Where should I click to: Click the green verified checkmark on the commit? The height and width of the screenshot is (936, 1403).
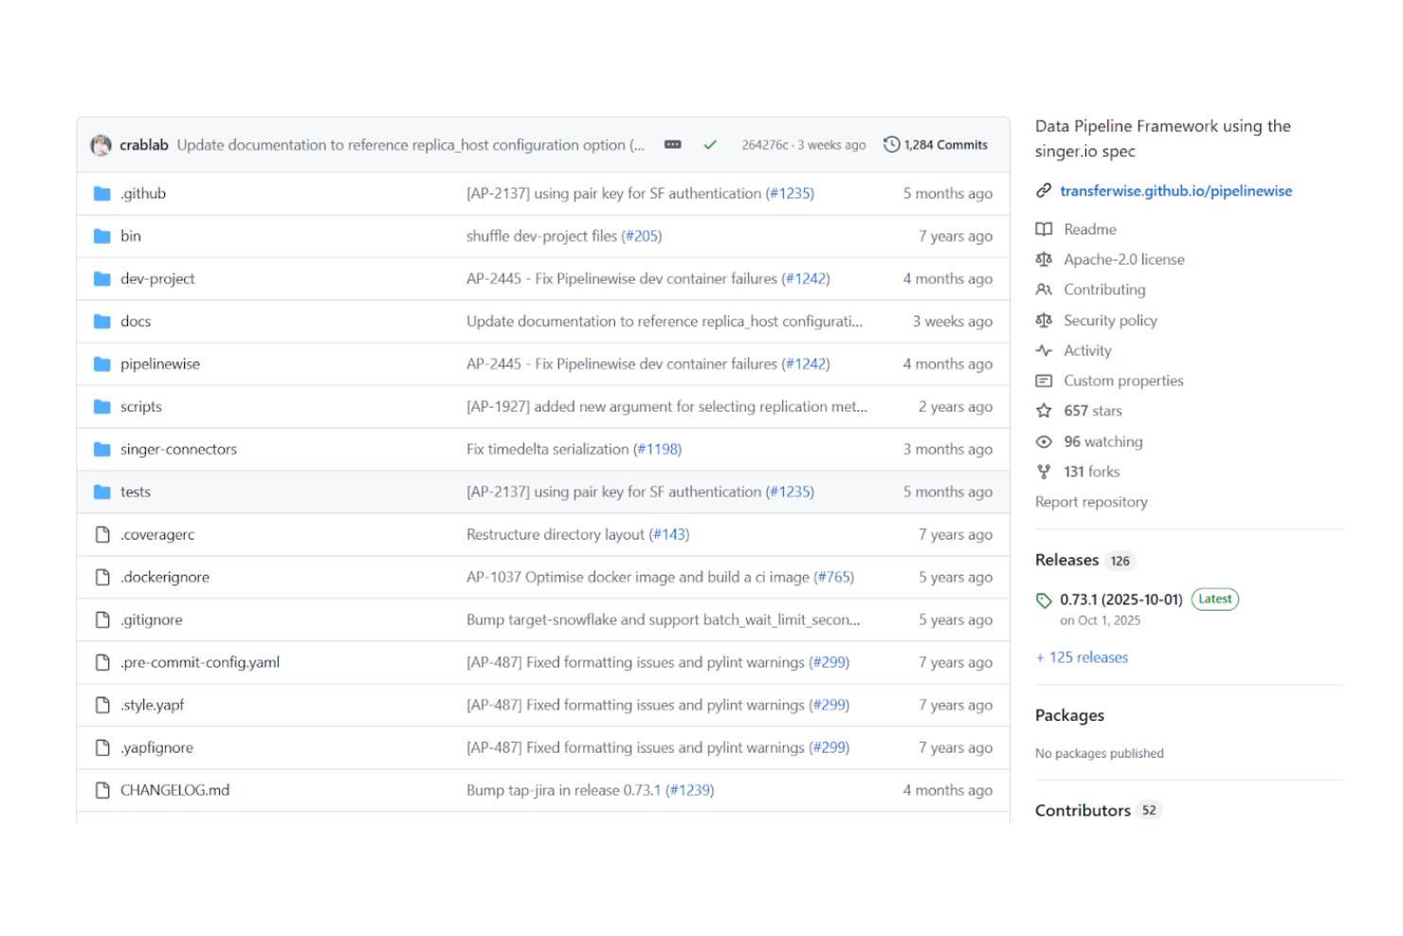pos(709,145)
